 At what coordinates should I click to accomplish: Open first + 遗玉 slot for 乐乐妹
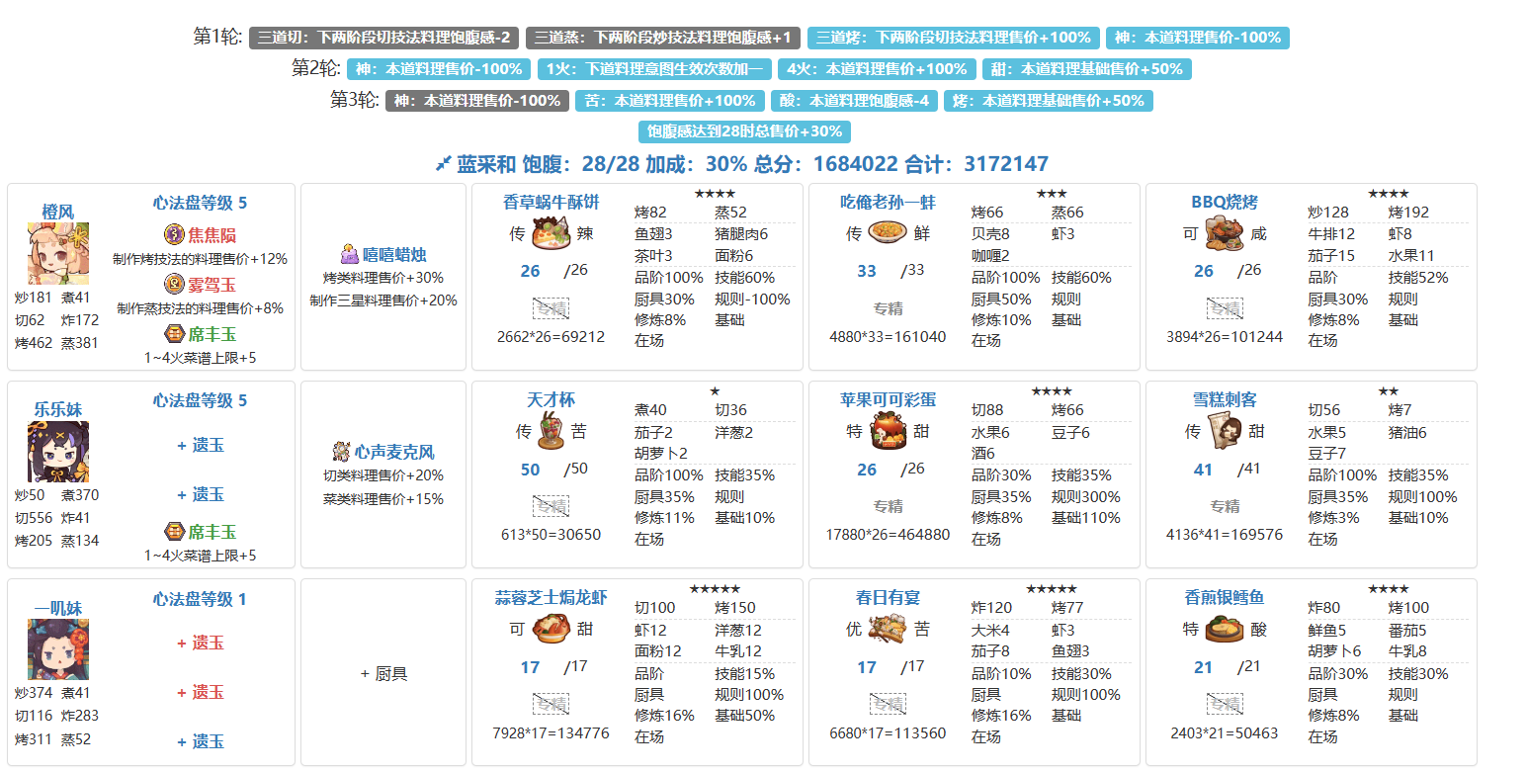200,446
